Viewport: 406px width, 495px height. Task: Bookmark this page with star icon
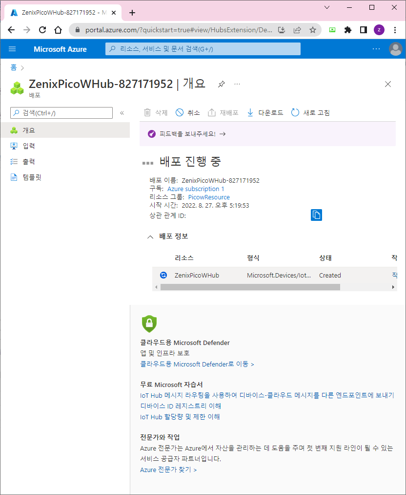point(312,30)
